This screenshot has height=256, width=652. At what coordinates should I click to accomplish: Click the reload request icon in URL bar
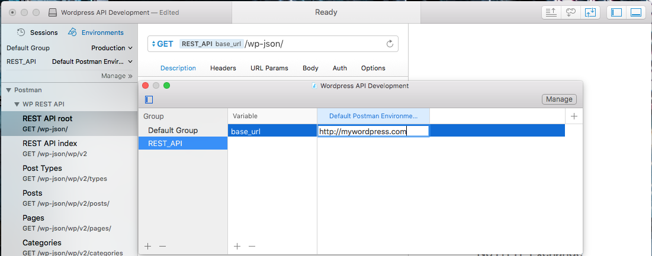(x=390, y=44)
